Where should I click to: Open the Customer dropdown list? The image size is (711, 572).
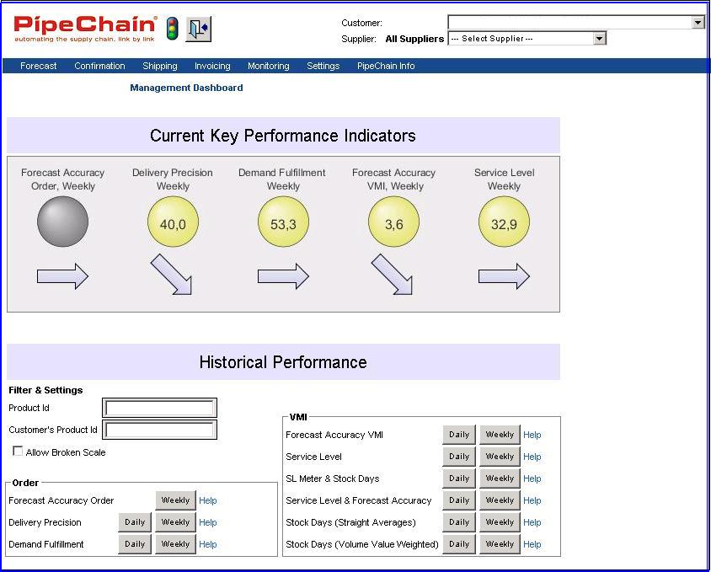click(x=698, y=23)
